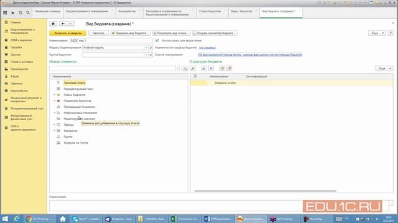Screen dimensions: 398x223
Task: Switch to Бюджетирование и планирование tab
Action: pos(90,12)
